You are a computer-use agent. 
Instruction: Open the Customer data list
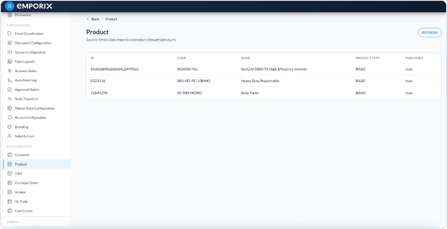pos(37,155)
